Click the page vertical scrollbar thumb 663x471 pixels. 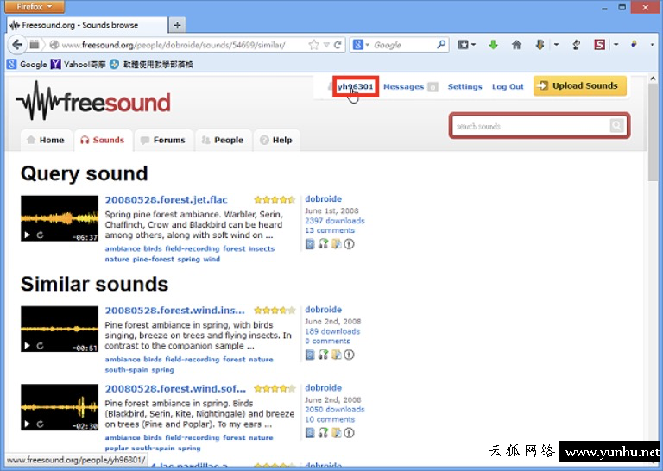tap(653, 132)
